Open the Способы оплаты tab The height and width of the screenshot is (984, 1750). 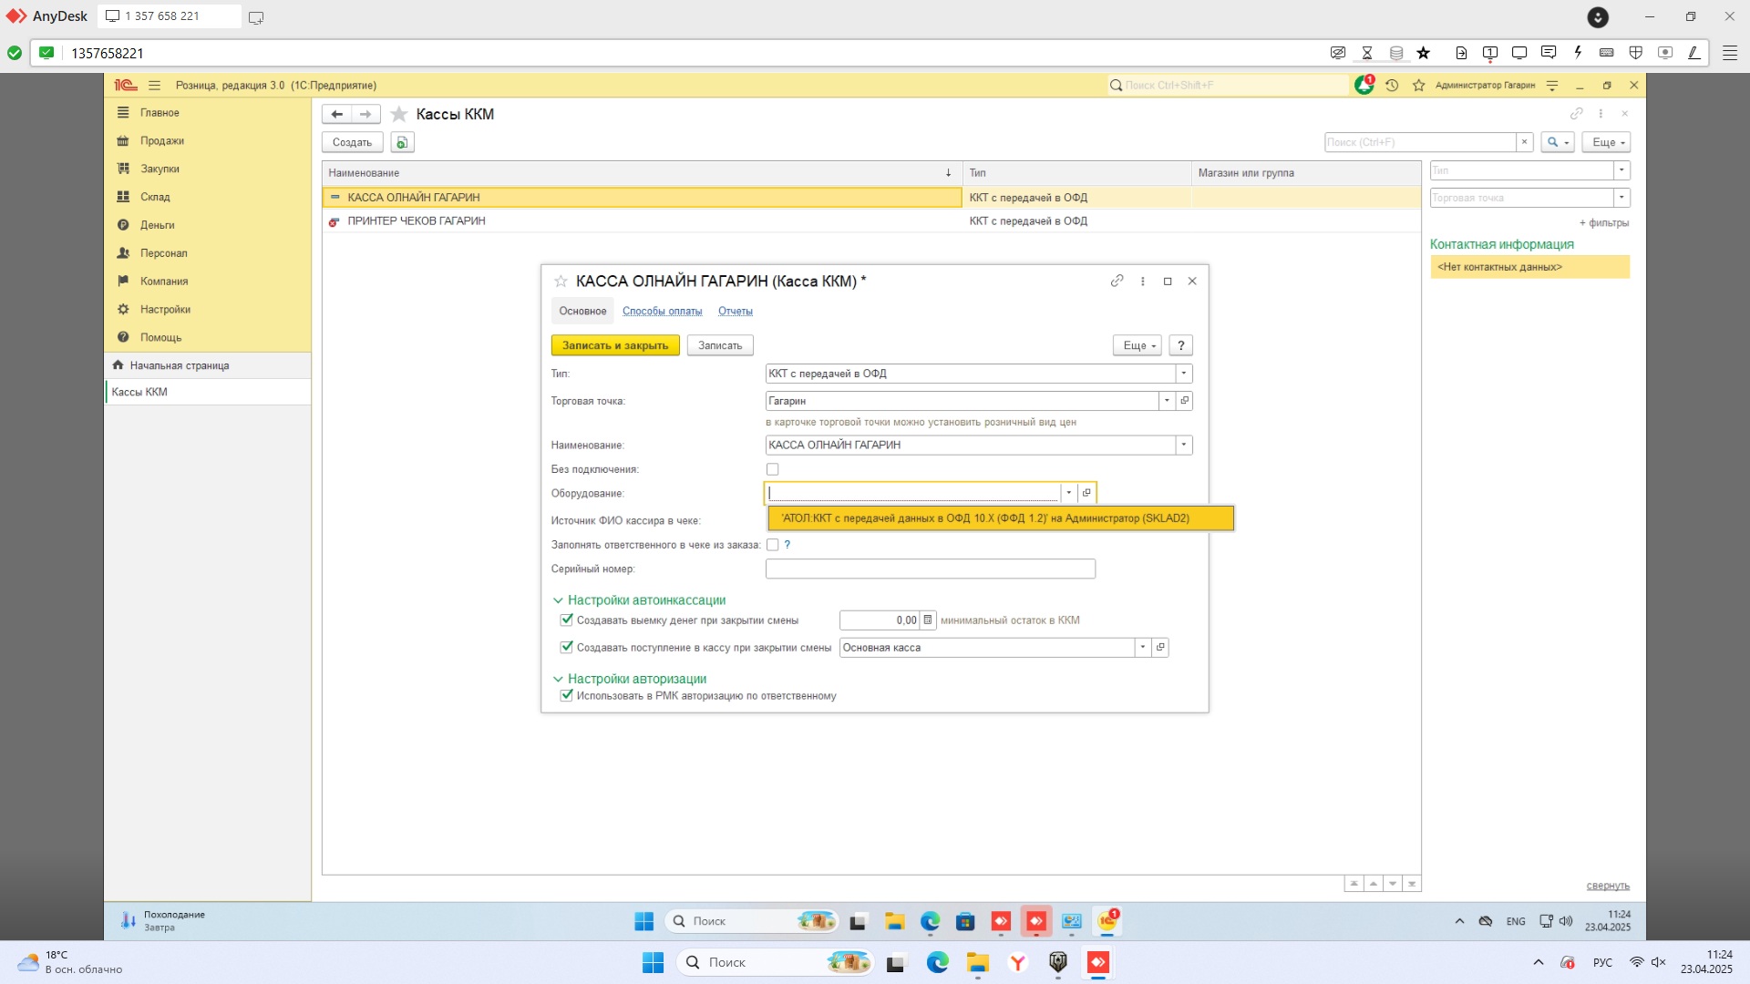pos(663,312)
